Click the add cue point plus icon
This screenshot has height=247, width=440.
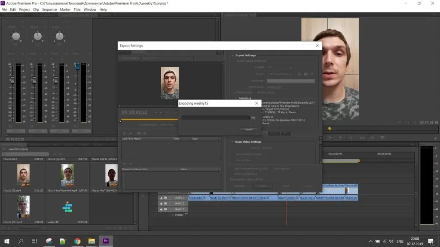[124, 133]
